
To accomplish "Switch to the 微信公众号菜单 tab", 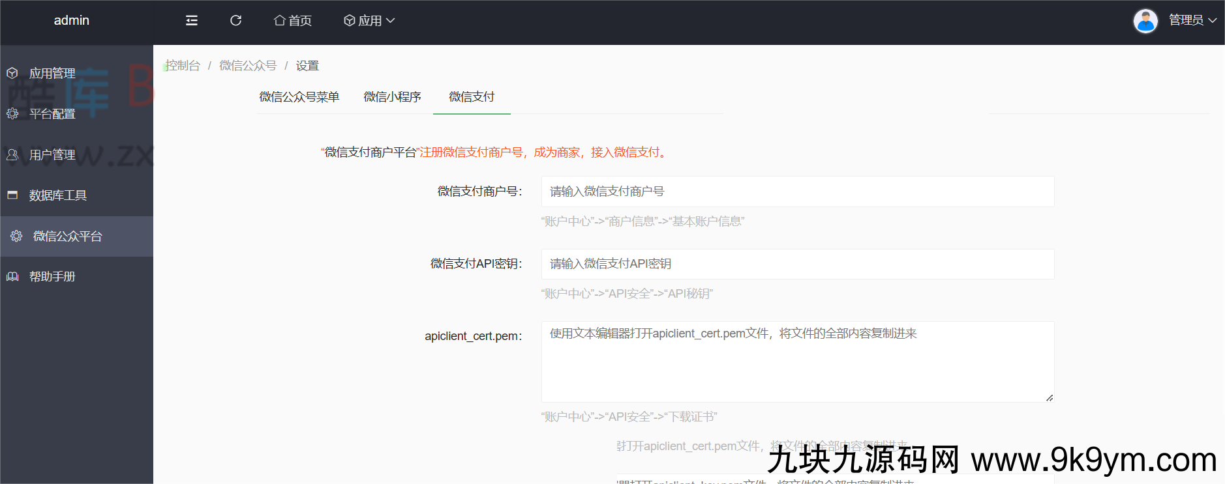I will (299, 96).
